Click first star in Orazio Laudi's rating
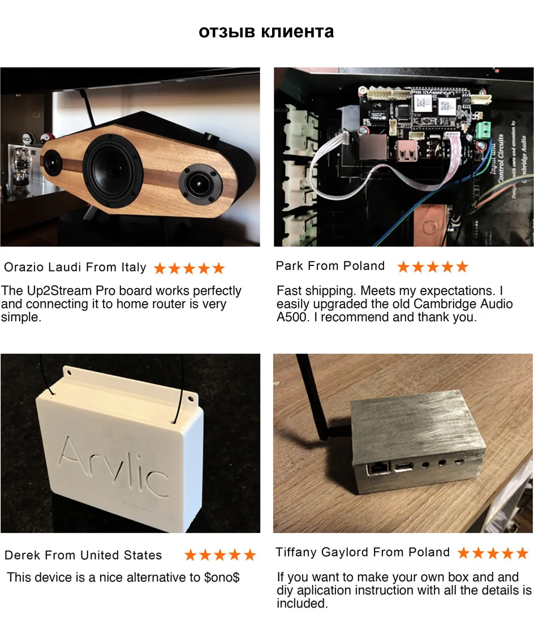 [160, 268]
